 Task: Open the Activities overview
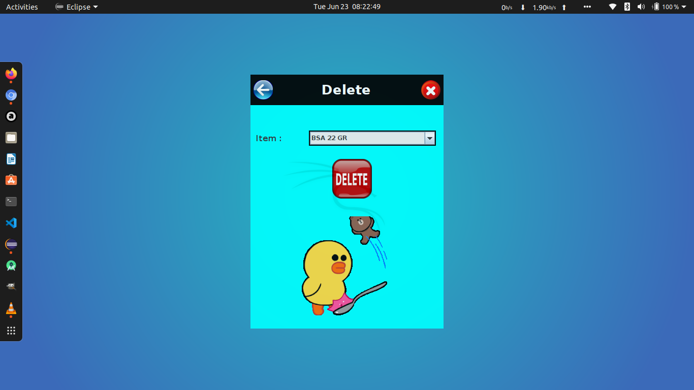click(22, 7)
